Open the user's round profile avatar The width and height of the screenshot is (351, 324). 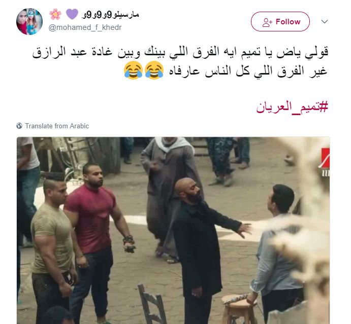[x=29, y=21]
